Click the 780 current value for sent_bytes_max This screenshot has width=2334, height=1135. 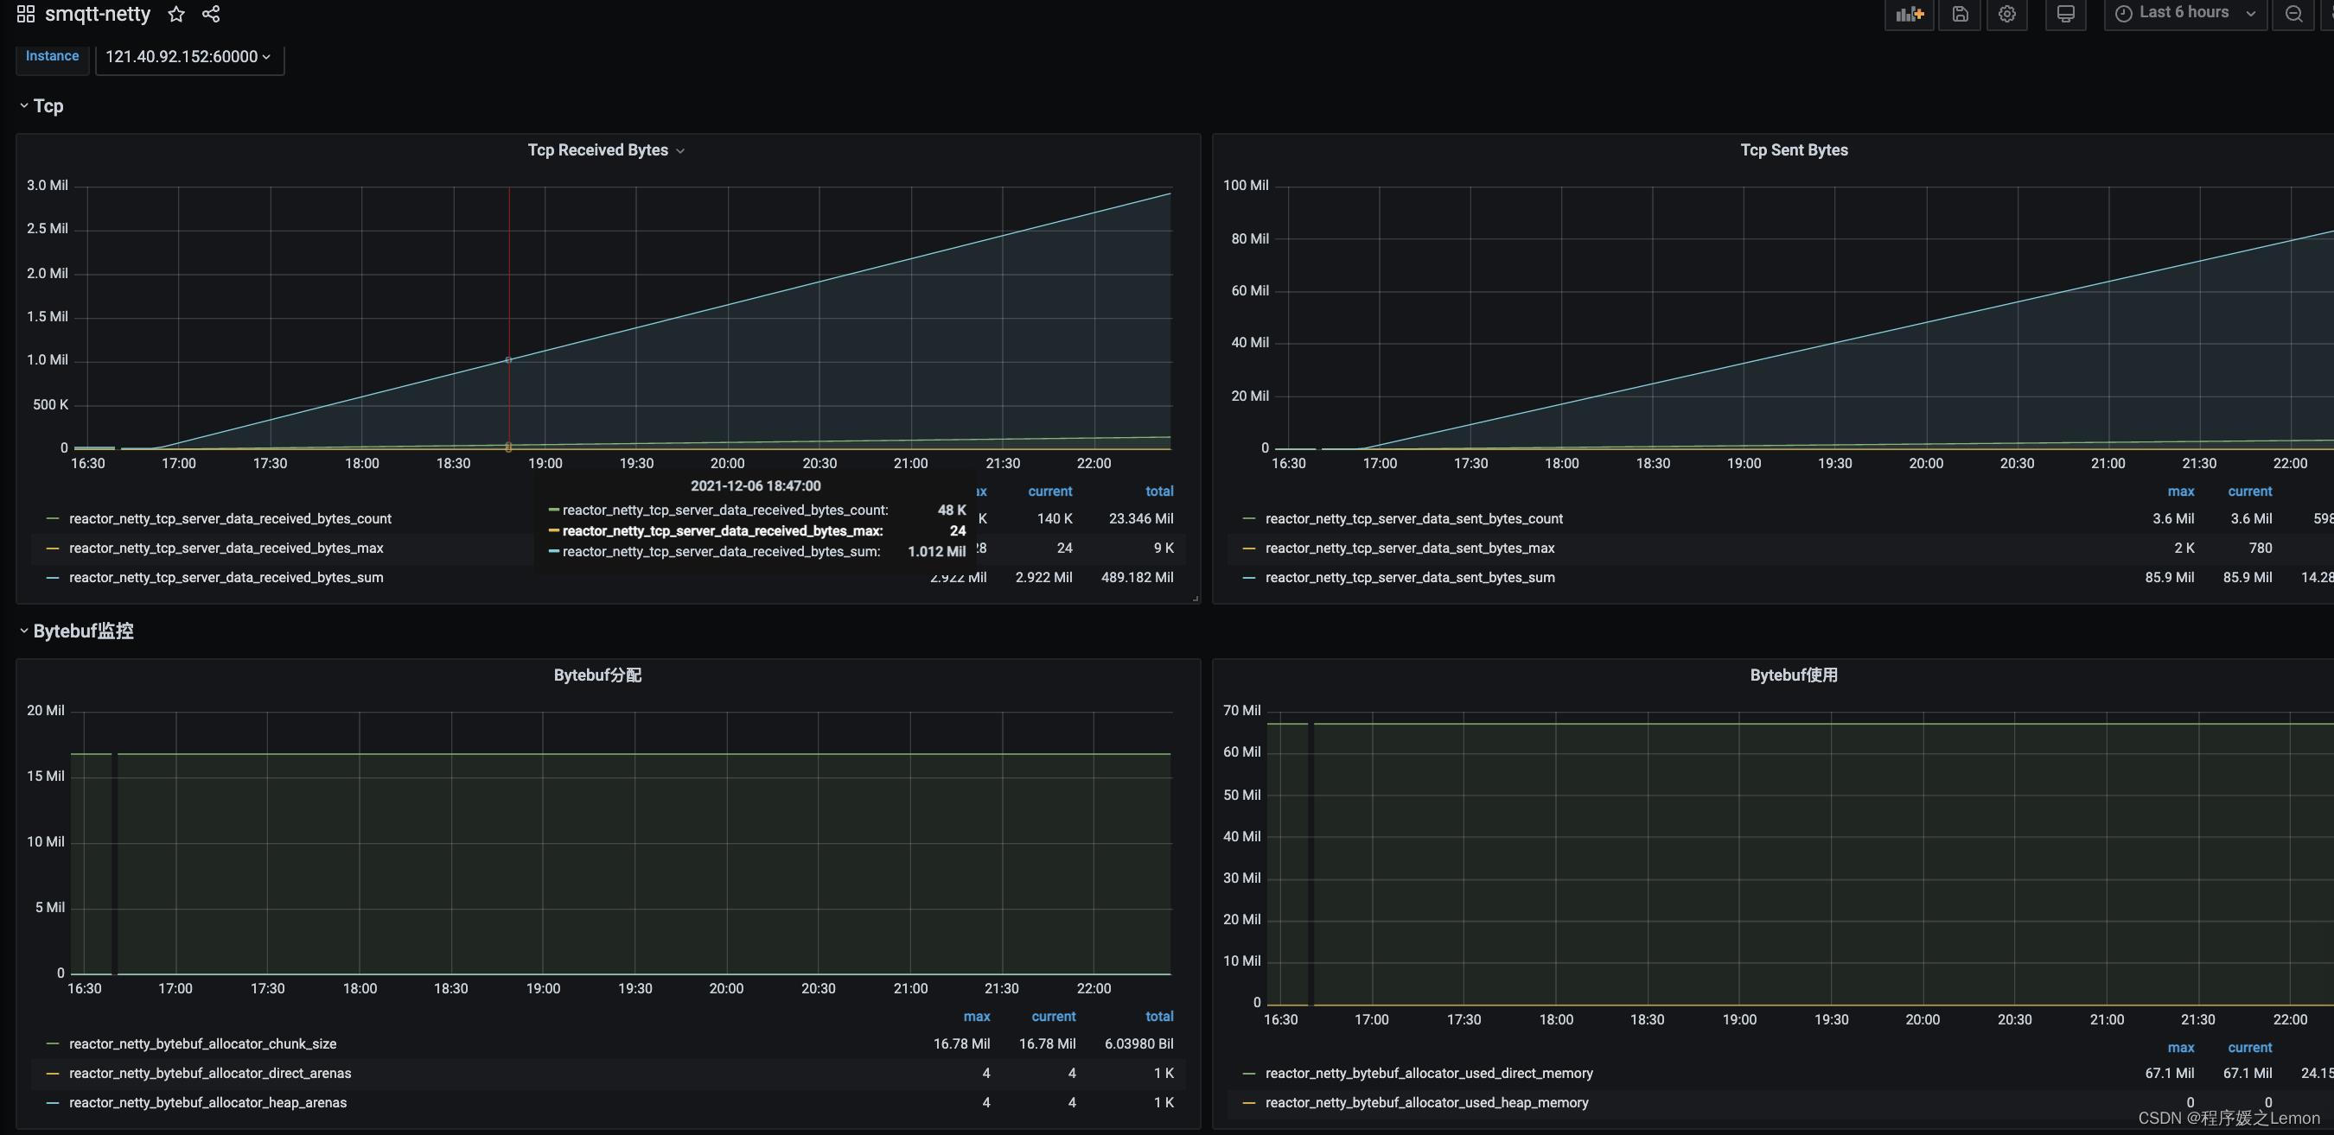2260,548
